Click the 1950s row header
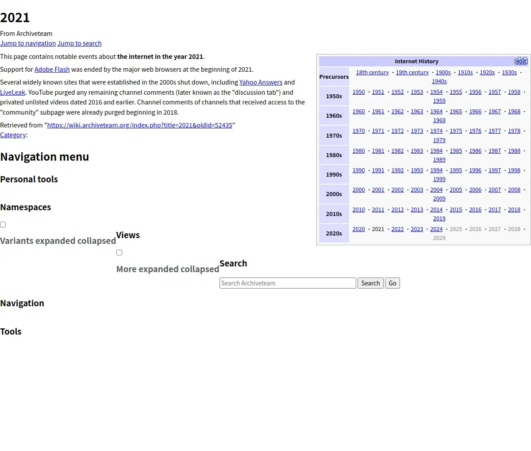This screenshot has height=451, width=531. pyautogui.click(x=334, y=96)
